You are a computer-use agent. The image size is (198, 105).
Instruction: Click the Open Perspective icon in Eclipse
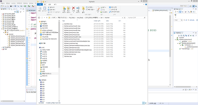[190, 6]
